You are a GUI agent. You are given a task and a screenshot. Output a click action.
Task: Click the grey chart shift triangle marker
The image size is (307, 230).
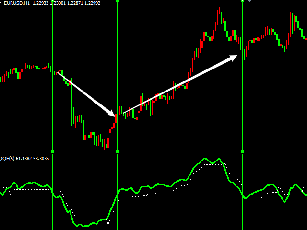click(249, 1)
